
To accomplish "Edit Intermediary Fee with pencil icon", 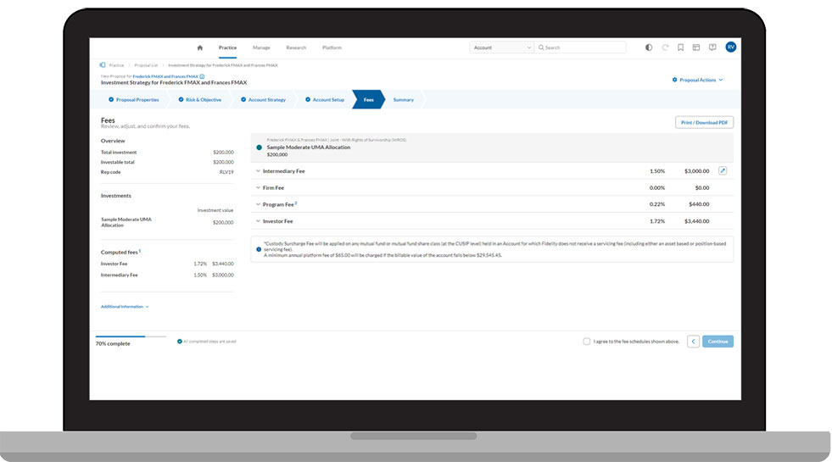I will pos(723,171).
